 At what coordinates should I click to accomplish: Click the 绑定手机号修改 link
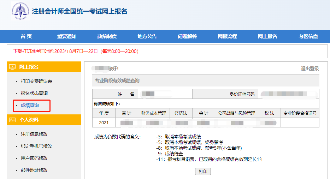coord(36,146)
